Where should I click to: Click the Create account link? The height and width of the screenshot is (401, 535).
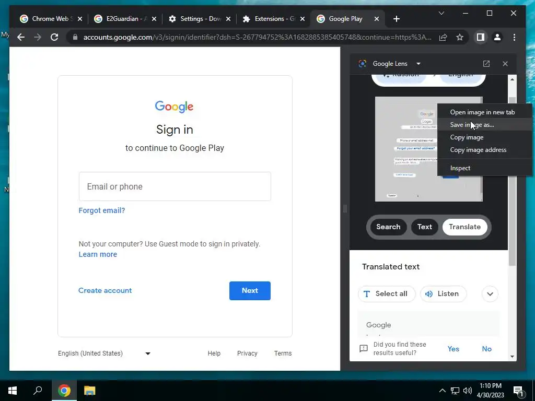104,290
